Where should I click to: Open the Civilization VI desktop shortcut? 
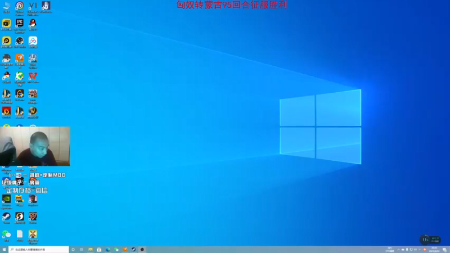pyautogui.click(x=33, y=8)
